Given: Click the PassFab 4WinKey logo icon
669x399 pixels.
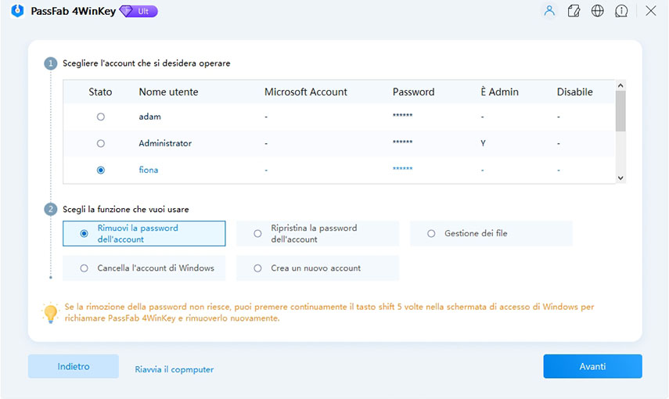Looking at the screenshot, I should point(17,11).
